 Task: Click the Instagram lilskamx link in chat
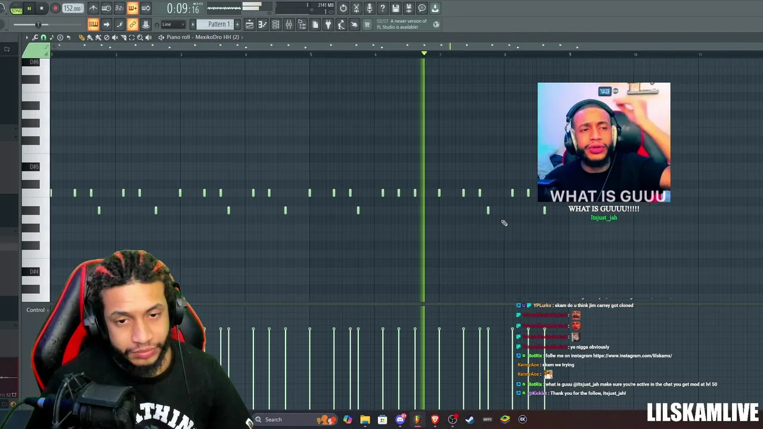632,356
